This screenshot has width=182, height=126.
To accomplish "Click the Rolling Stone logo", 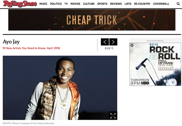I will (20, 4).
